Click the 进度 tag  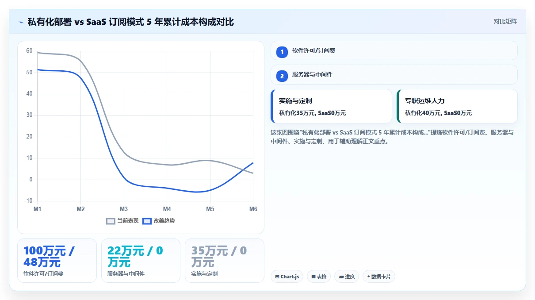[347, 277]
